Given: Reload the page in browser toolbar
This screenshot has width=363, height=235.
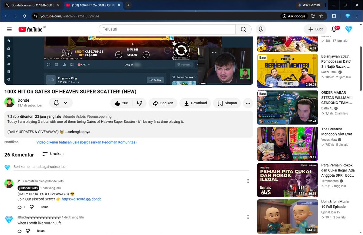Looking at the screenshot, I should 25,16.
